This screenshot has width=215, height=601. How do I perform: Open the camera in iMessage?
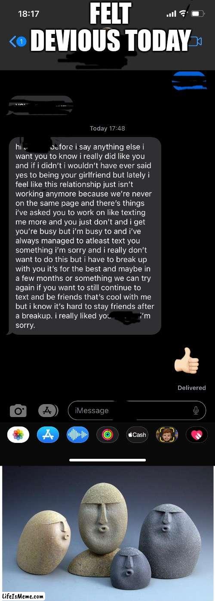[x=18, y=411]
